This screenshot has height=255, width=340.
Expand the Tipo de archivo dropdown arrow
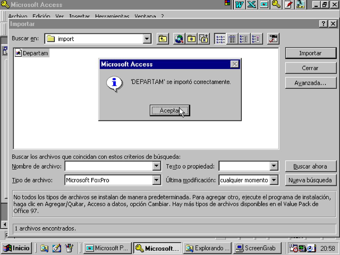(x=156, y=180)
